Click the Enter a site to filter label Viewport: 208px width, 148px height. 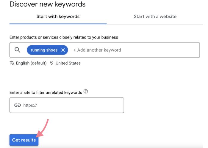point(46,93)
